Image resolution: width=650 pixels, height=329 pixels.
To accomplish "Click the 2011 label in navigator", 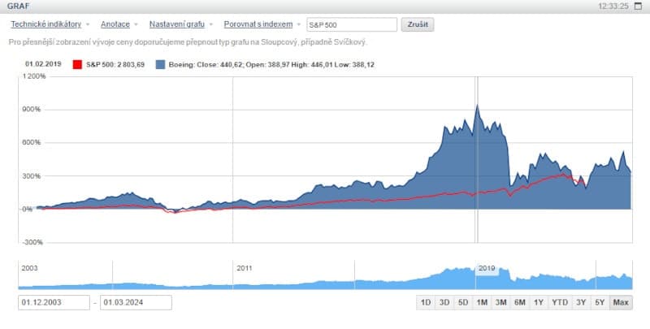I will click(x=245, y=268).
